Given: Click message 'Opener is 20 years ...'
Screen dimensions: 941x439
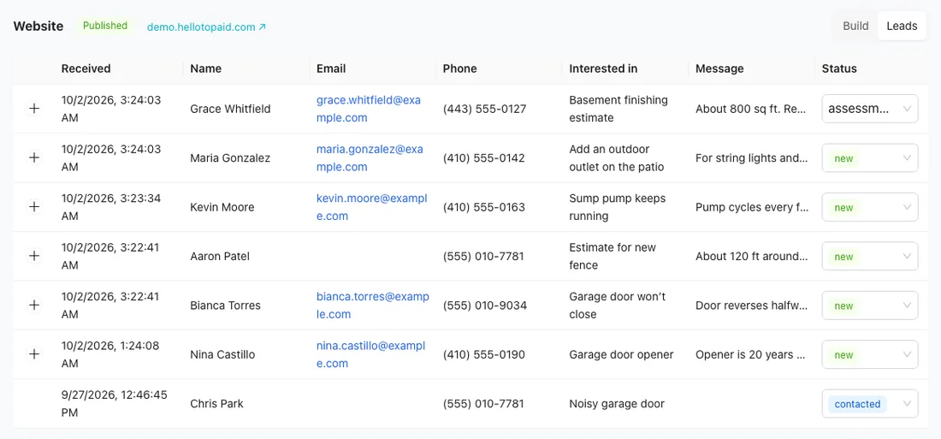Looking at the screenshot, I should coord(750,355).
